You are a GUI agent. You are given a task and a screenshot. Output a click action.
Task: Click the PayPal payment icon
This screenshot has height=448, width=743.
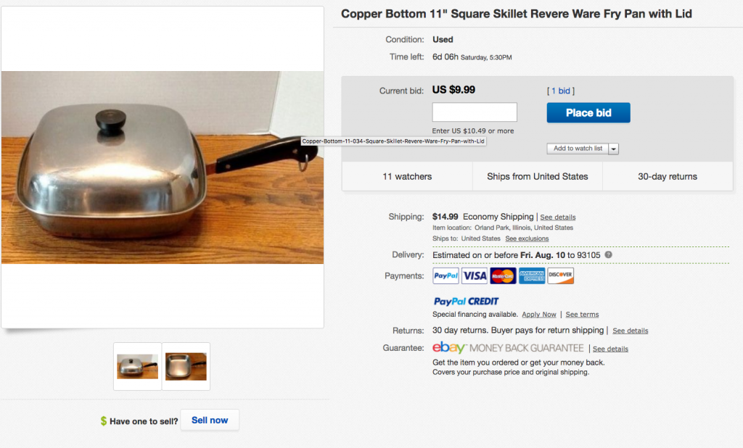pos(446,275)
